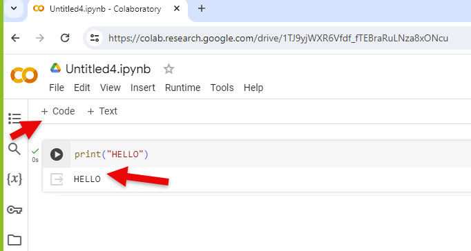Viewport: 471px width, 251px height.
Task: Select the Untitled4.ipynb - Colaboratory tab
Action: pyautogui.click(x=106, y=9)
